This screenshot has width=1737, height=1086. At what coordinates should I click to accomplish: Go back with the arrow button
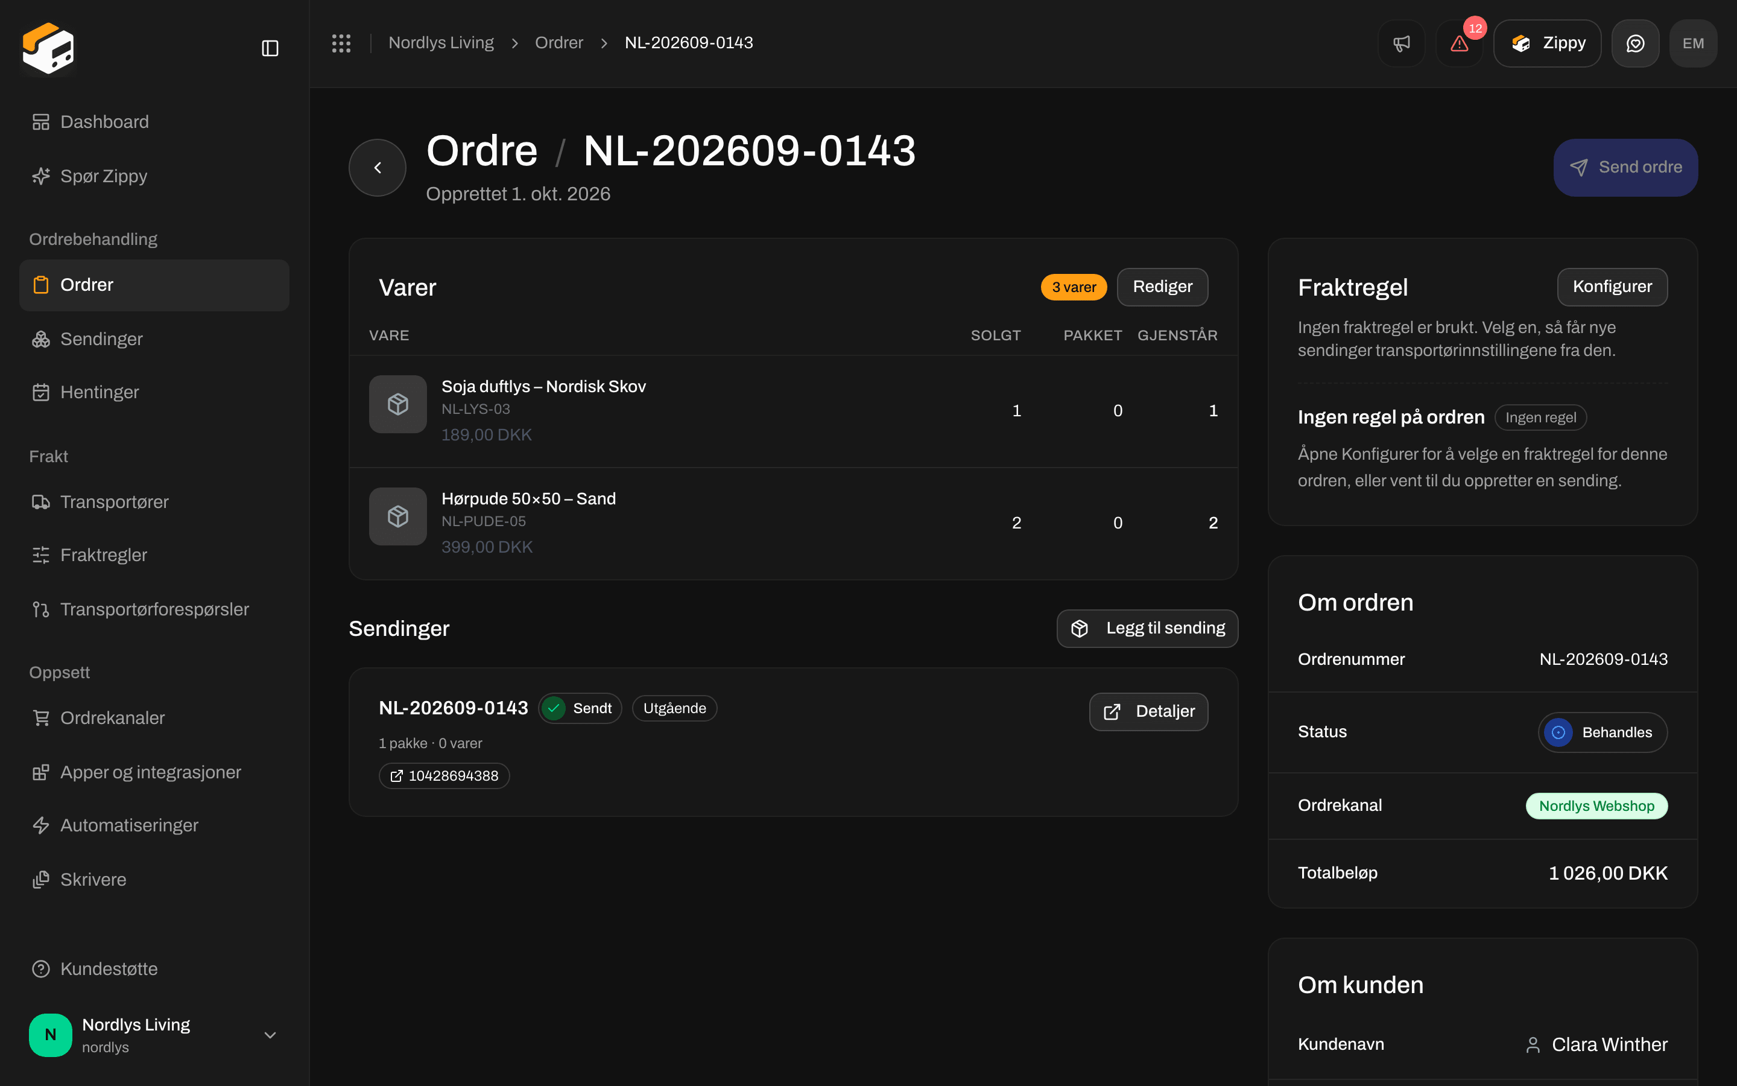tap(378, 167)
